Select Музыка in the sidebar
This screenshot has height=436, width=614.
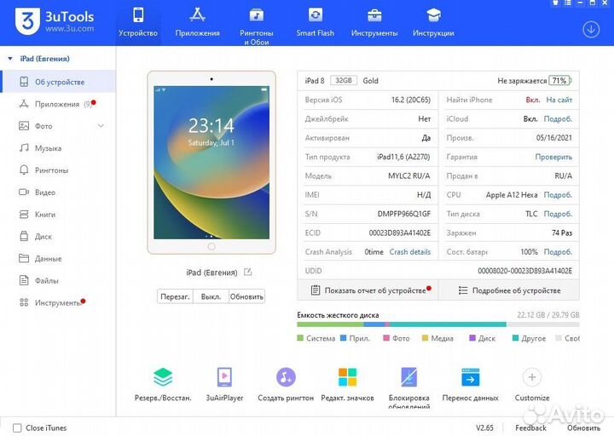click(x=48, y=148)
